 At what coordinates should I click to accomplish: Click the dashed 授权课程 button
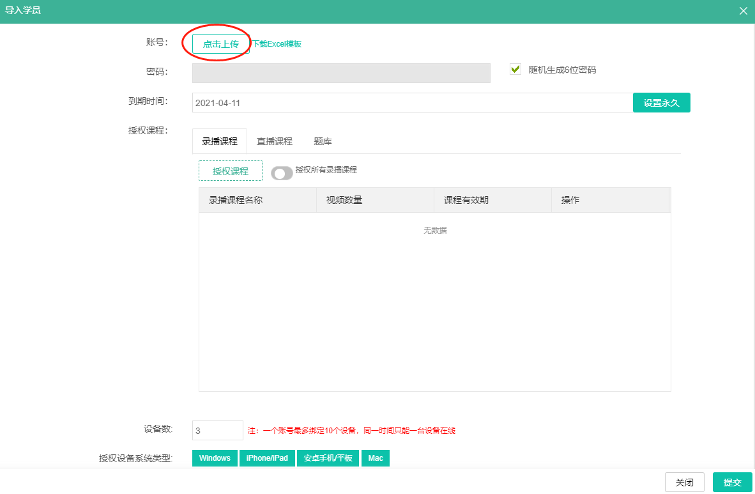tap(231, 171)
